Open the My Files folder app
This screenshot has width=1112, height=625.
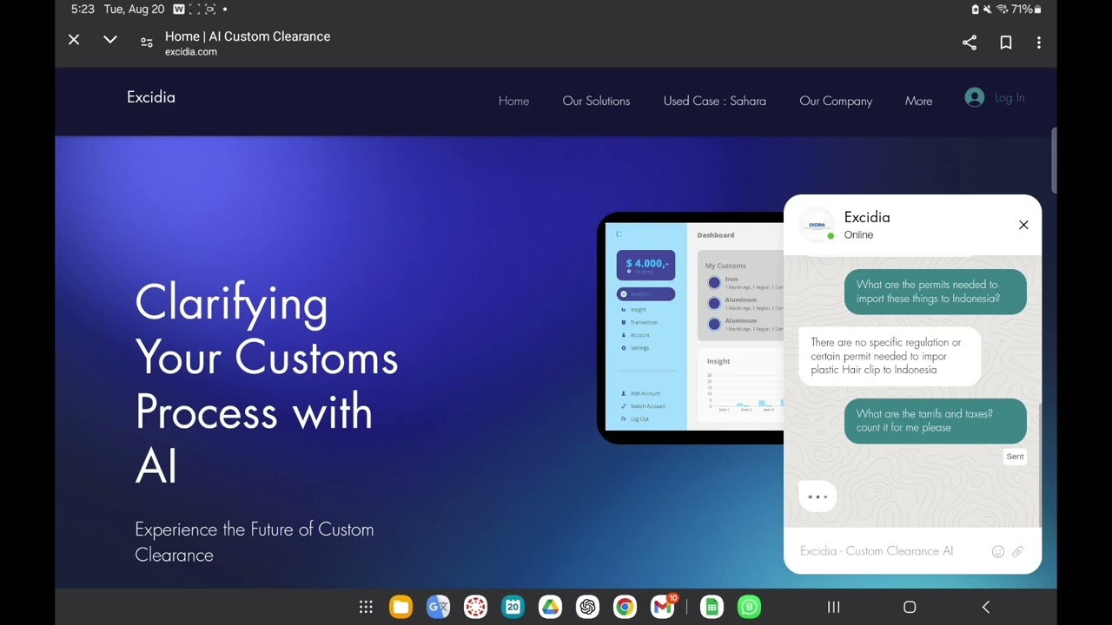400,608
